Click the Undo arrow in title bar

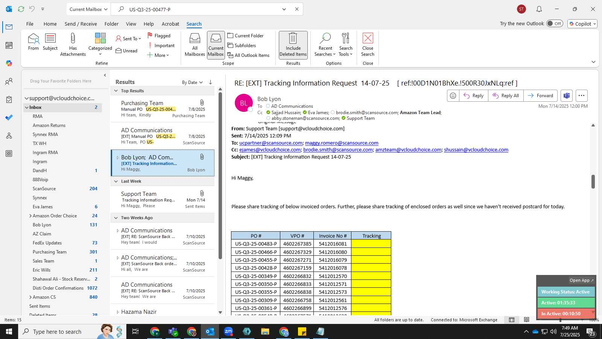pos(32,9)
